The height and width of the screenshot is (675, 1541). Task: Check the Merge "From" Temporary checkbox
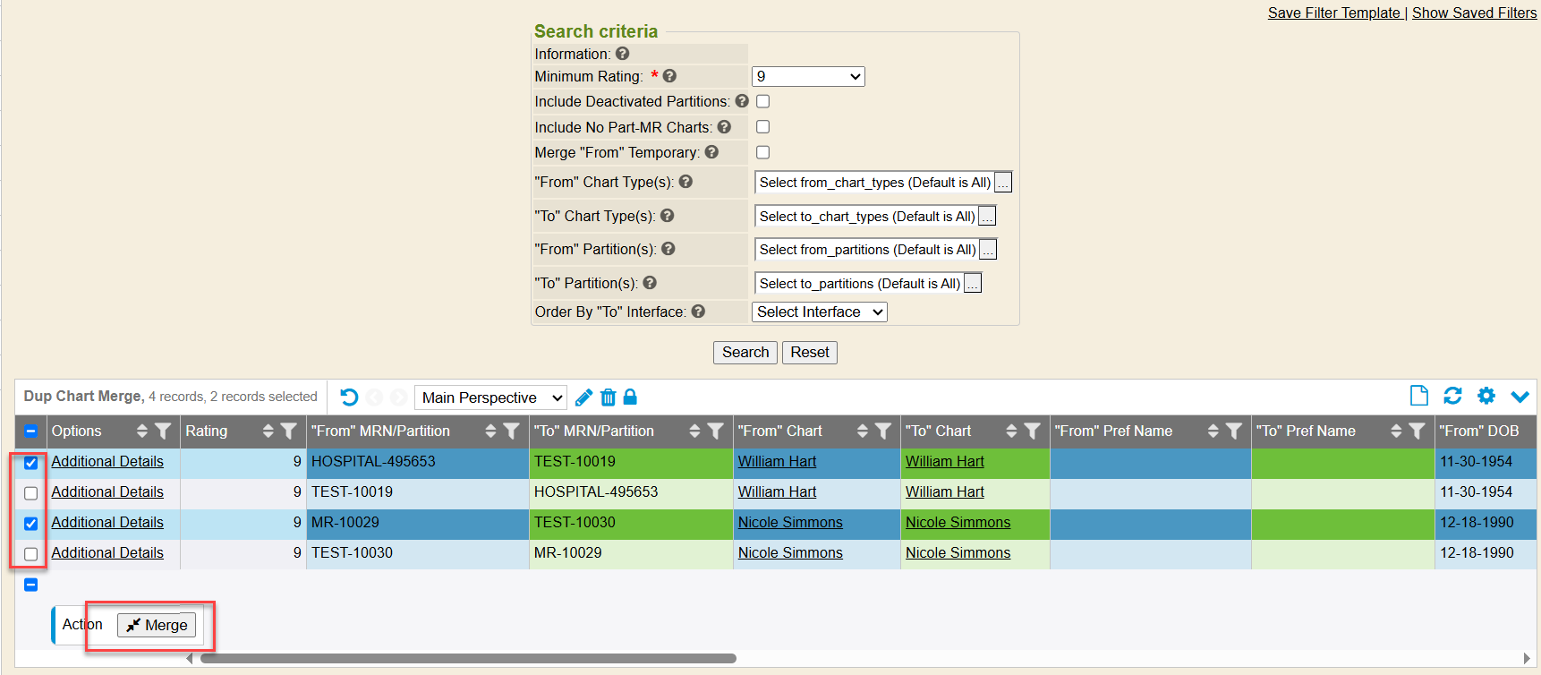point(763,152)
